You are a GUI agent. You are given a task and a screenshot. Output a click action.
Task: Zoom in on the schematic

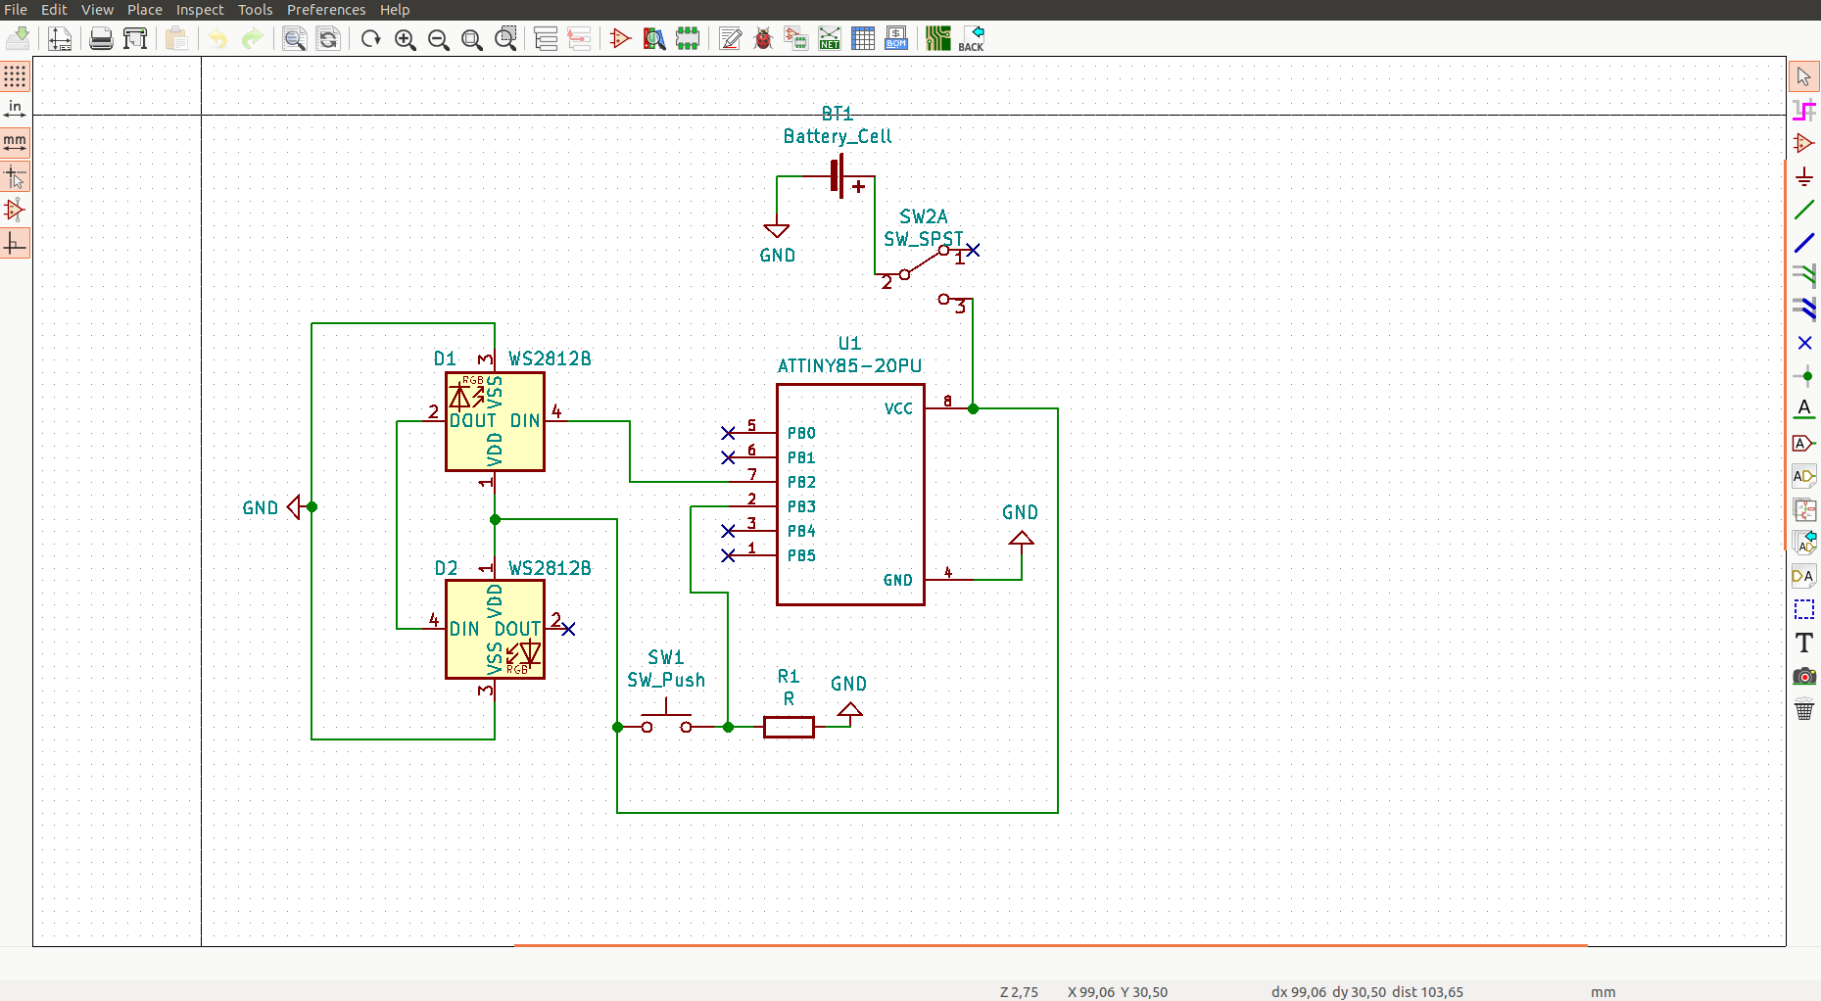pos(405,38)
